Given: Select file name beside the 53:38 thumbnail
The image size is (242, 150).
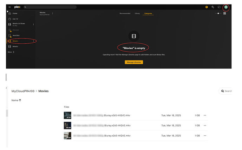Looking at the screenshot, I should coord(102,126).
